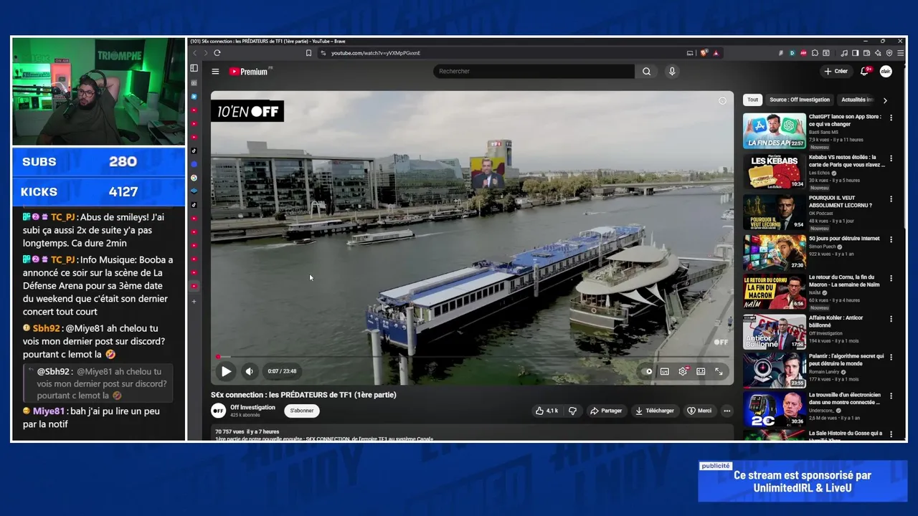Open Off Investigation channel avatar
Viewport: 918px width, 516px height.
point(218,411)
